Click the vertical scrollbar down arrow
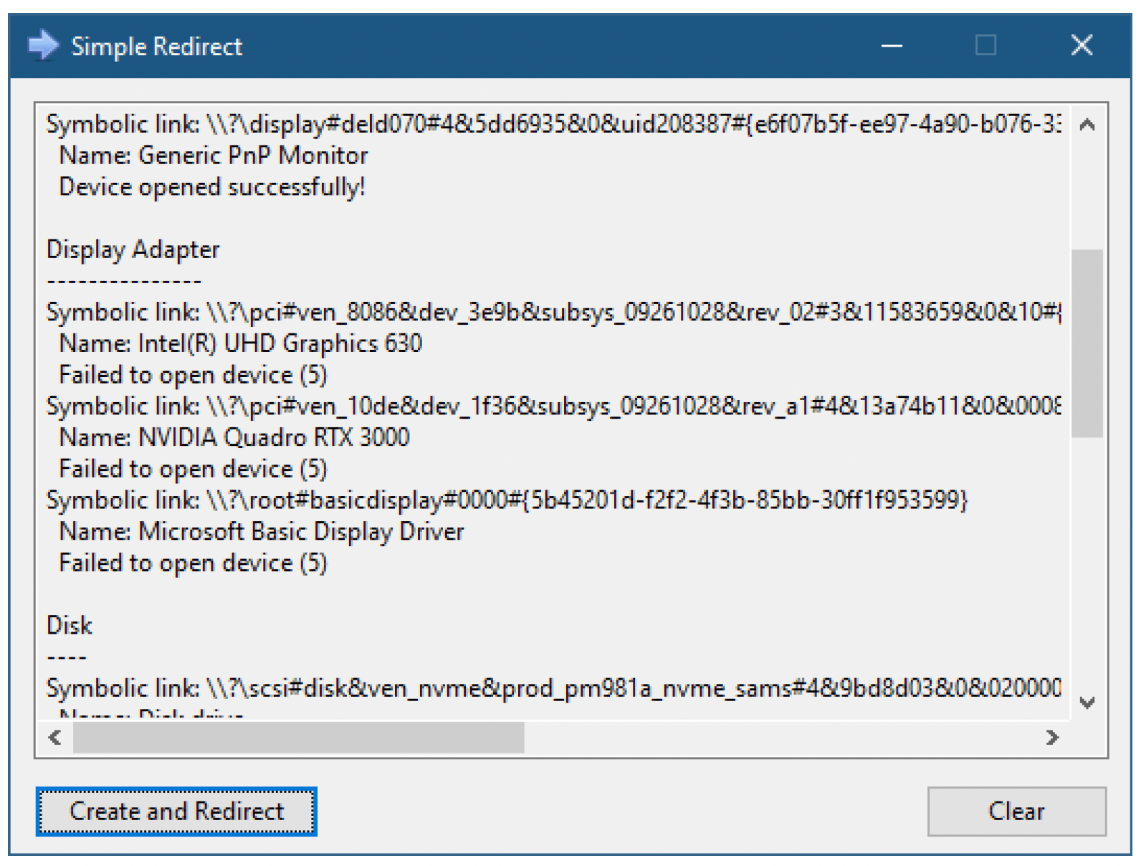This screenshot has height=866, width=1141. (1087, 703)
